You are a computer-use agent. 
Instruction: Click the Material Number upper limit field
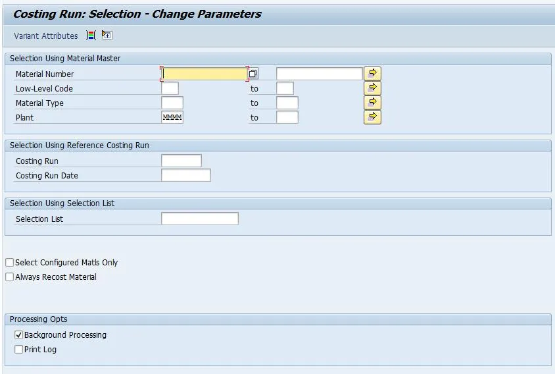pyautogui.click(x=320, y=74)
